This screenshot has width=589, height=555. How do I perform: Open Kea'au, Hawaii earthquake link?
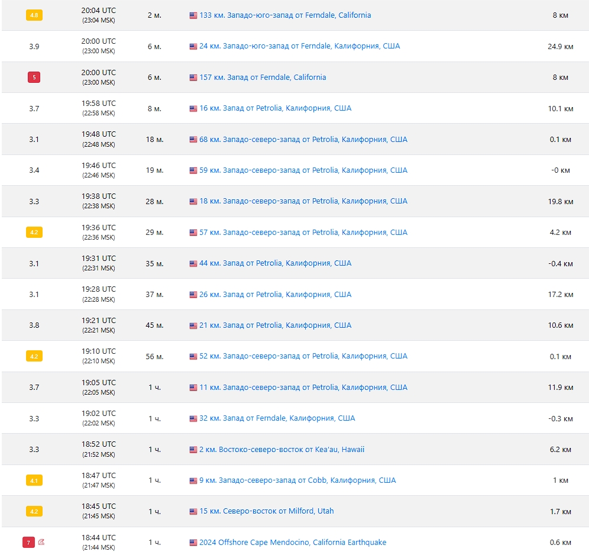[x=281, y=450]
